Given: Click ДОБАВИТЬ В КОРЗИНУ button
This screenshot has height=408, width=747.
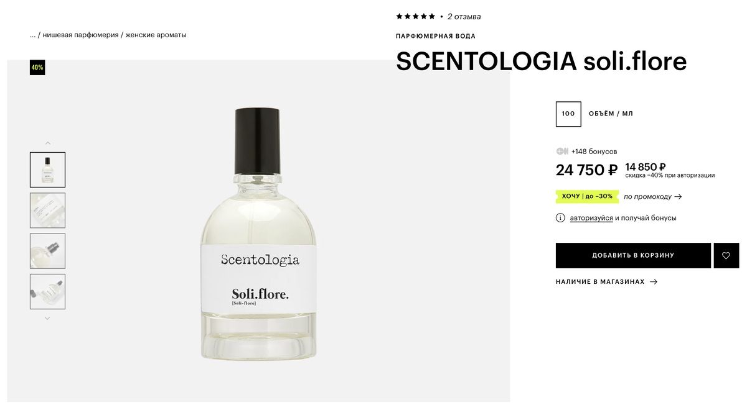Looking at the screenshot, I should coord(633,255).
